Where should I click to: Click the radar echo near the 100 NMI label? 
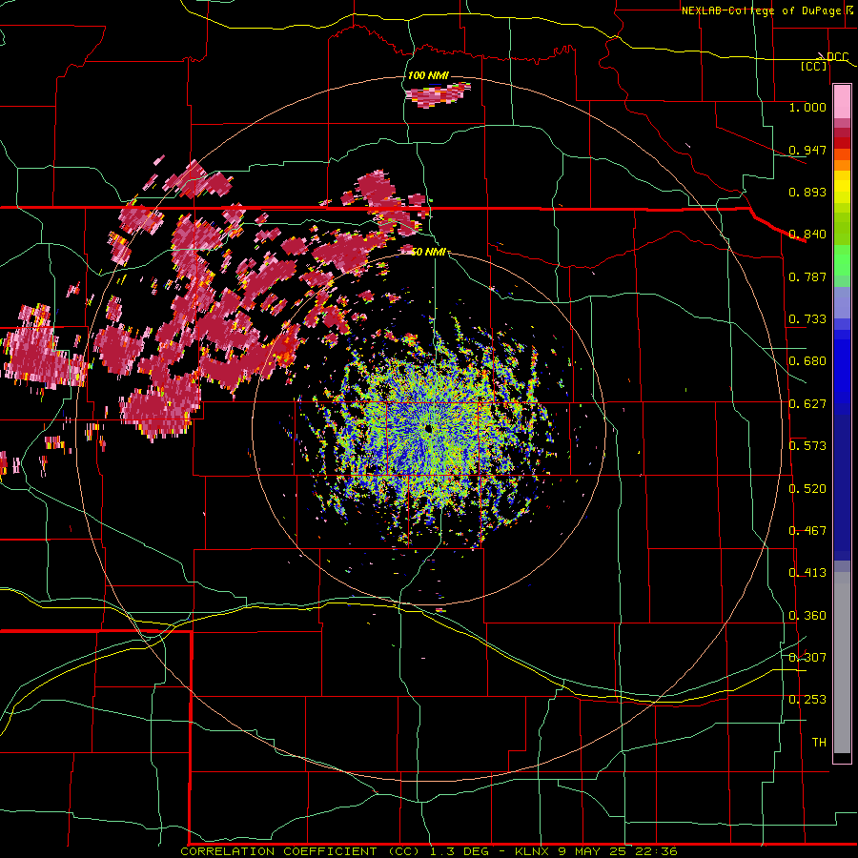(x=438, y=94)
